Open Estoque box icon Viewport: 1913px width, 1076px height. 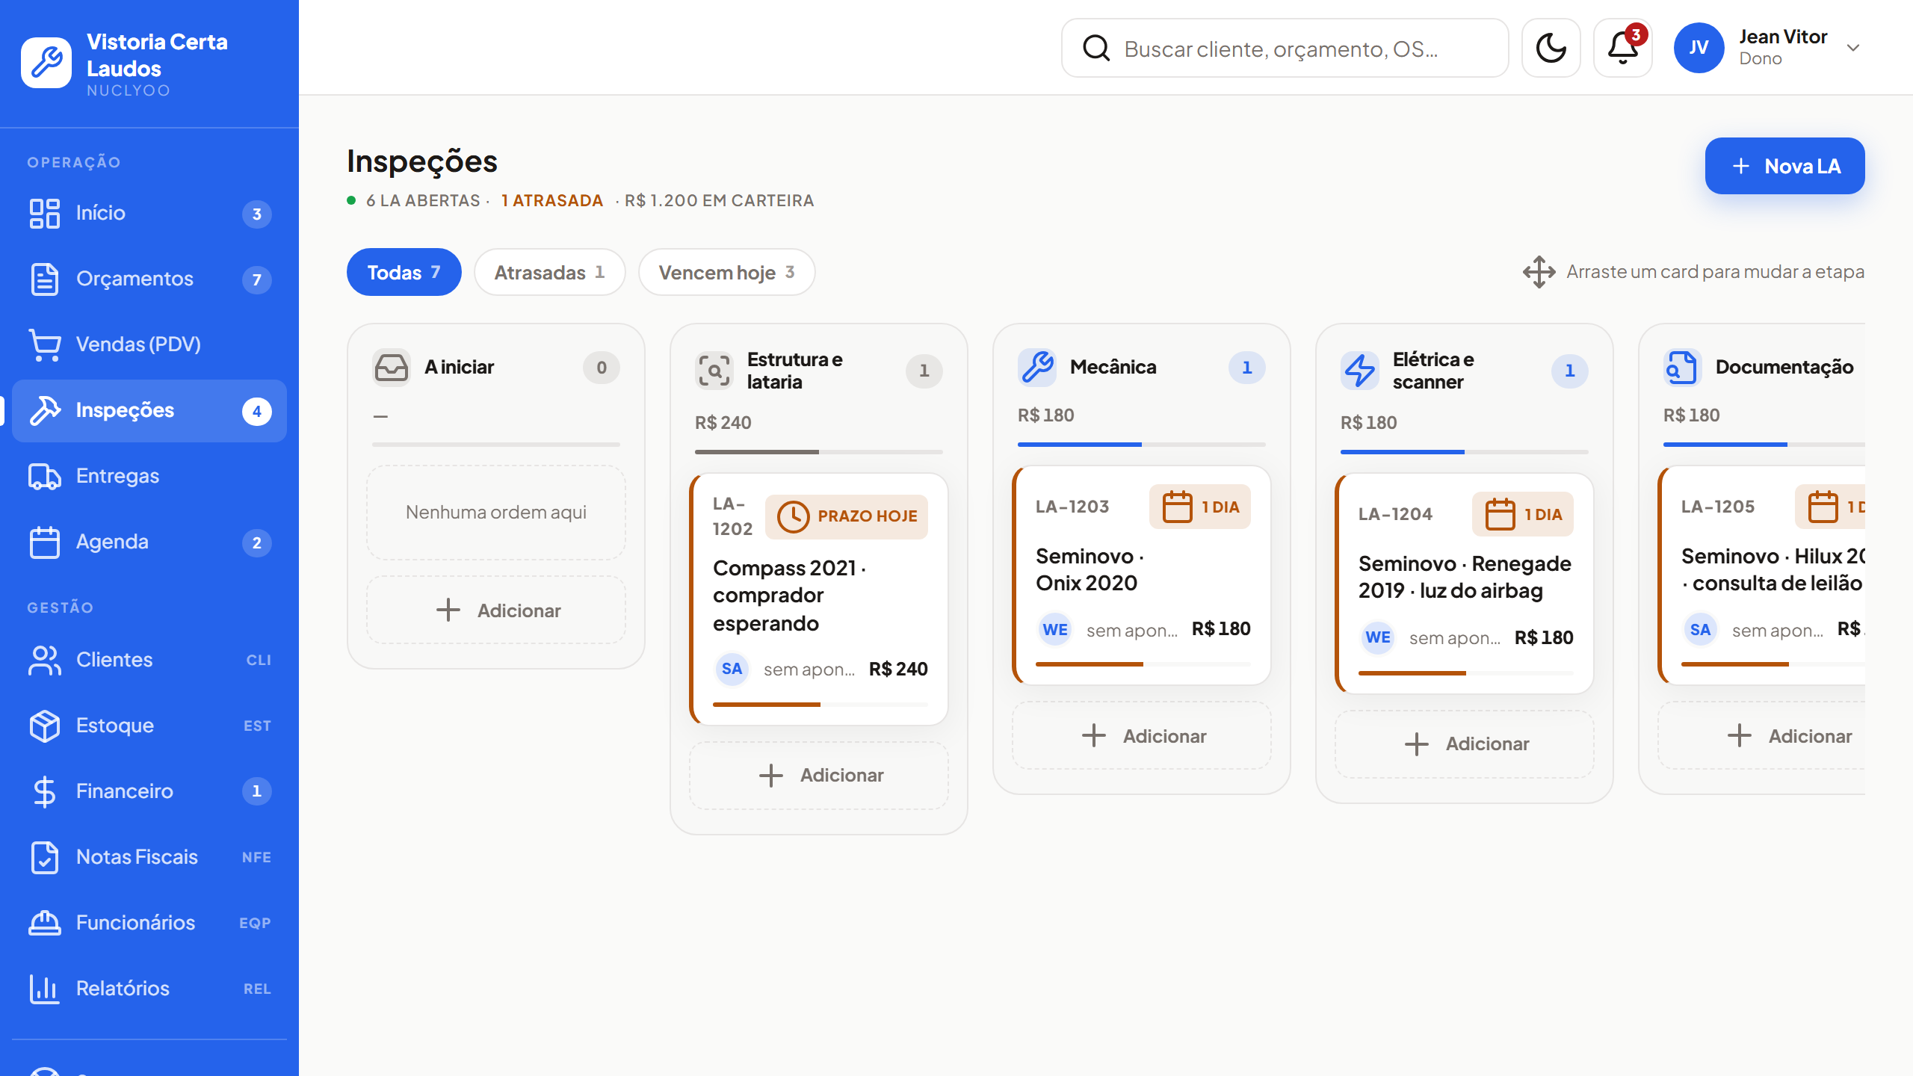pos(45,726)
